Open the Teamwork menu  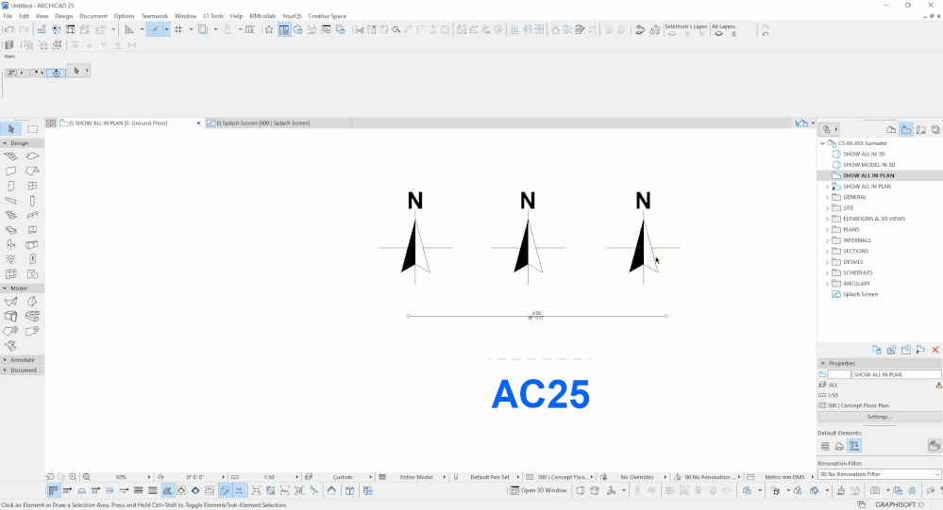click(155, 16)
